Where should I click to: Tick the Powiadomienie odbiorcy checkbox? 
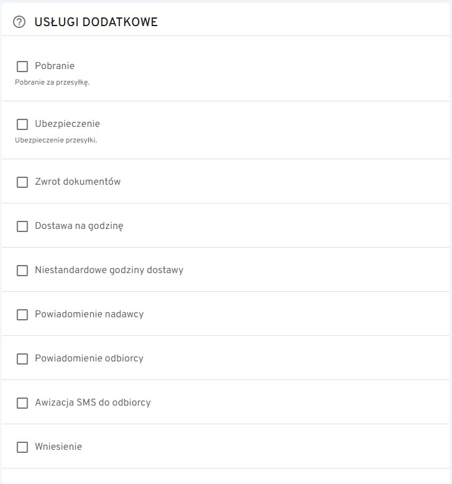coord(22,359)
